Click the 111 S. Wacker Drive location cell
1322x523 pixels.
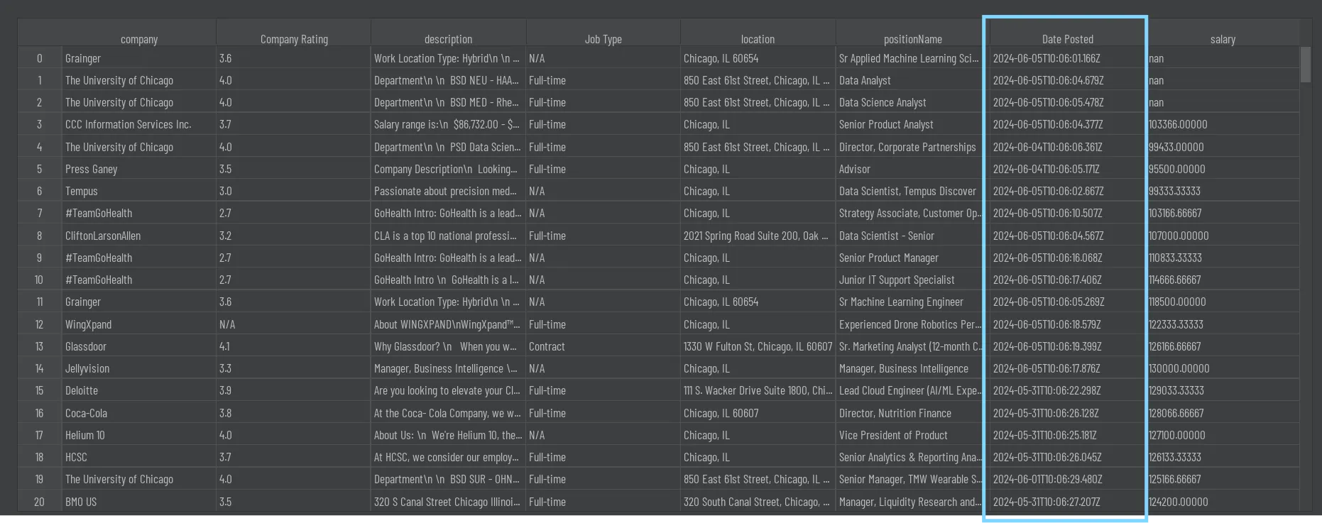point(758,390)
